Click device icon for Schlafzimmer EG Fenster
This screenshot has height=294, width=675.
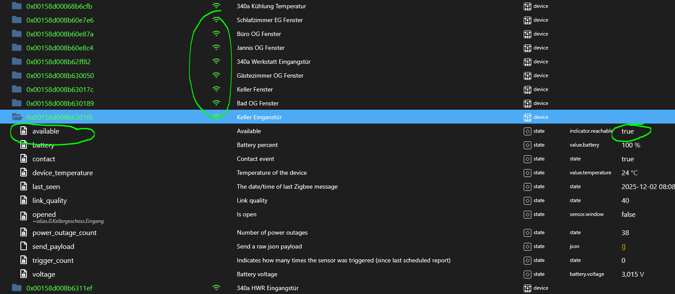(x=527, y=20)
